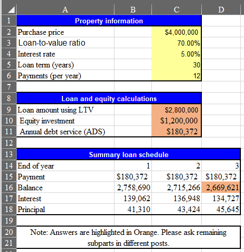Click the year 2 cell in row 14

(x=176, y=165)
